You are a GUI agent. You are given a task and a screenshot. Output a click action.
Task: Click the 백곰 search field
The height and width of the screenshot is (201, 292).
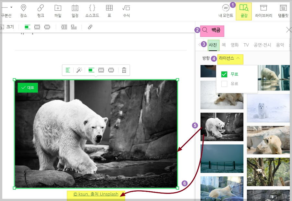216,30
